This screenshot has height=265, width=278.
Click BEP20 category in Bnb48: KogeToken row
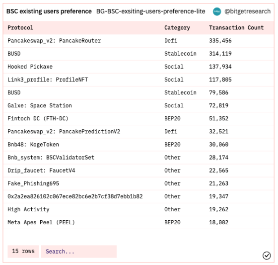[172, 144]
